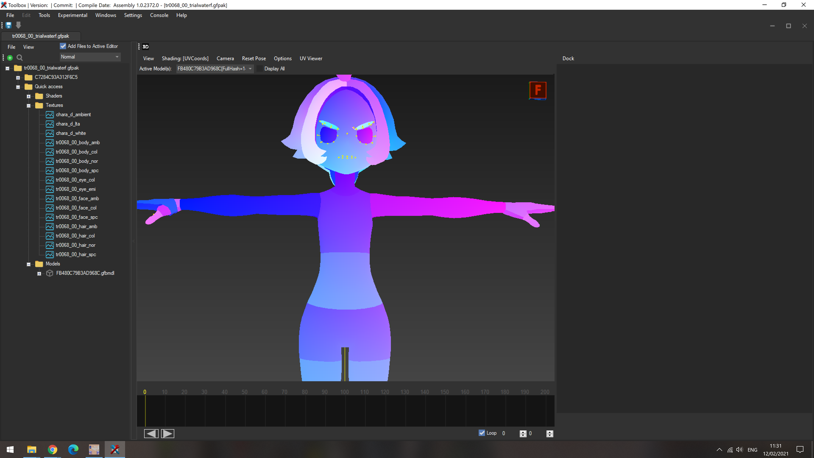Collapse the Quick access folder
The image size is (814, 458).
(x=18, y=87)
